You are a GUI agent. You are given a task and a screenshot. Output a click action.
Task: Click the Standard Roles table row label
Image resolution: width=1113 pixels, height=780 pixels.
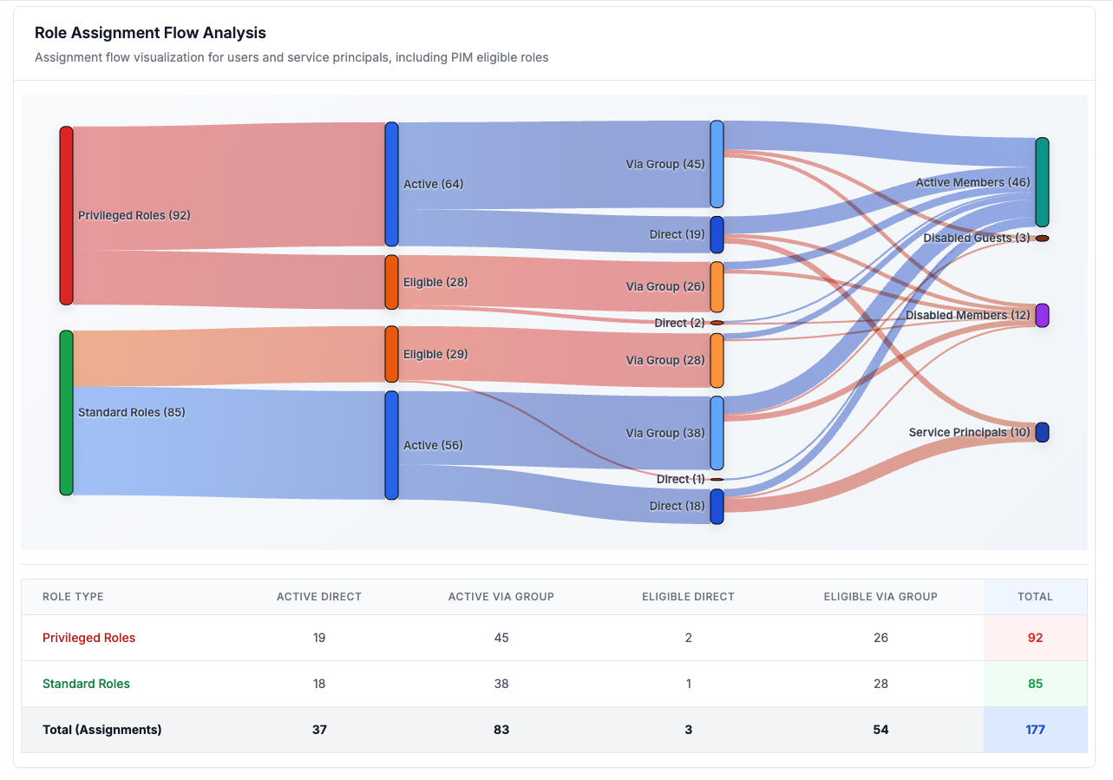click(x=86, y=684)
